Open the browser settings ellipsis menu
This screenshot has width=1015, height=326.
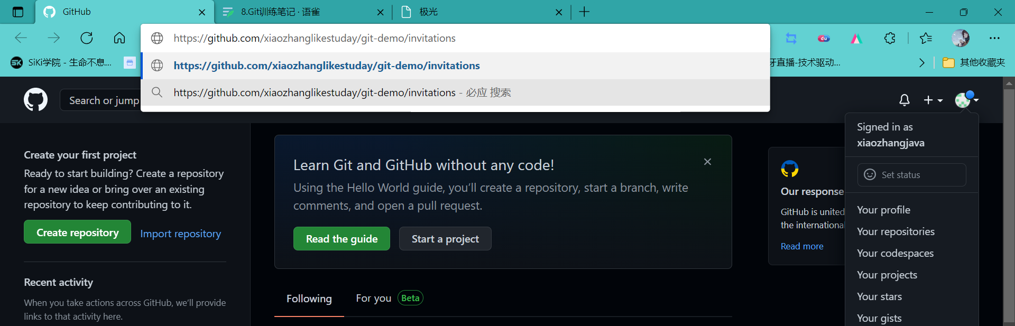(994, 38)
